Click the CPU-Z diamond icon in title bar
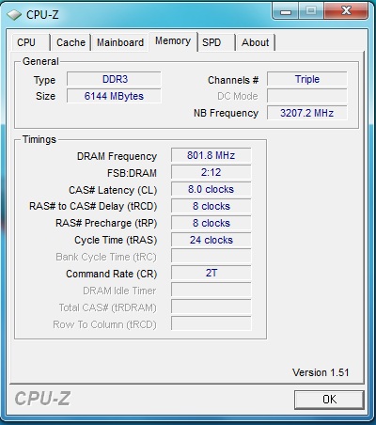This screenshot has height=425, width=376. tap(14, 15)
